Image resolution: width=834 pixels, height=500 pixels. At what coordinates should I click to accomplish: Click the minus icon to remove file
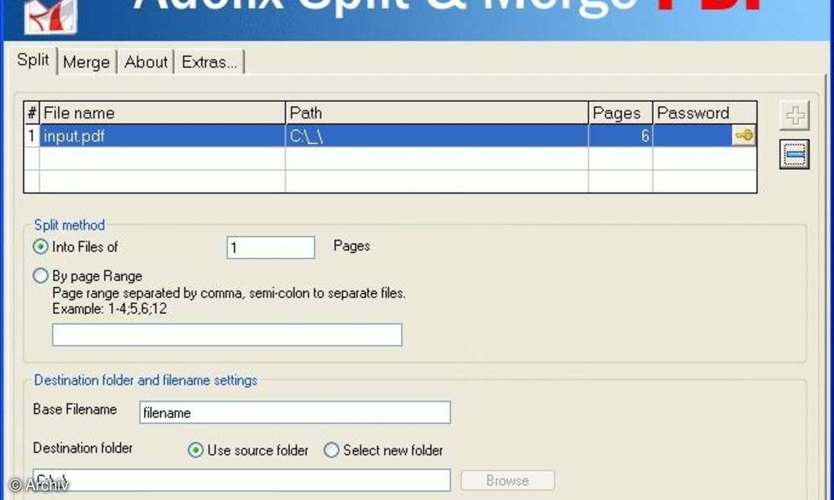coord(794,154)
